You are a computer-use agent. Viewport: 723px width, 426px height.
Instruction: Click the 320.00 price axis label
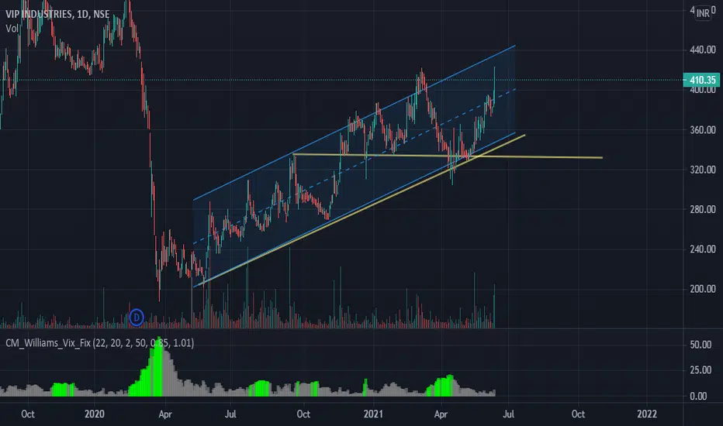pyautogui.click(x=703, y=170)
